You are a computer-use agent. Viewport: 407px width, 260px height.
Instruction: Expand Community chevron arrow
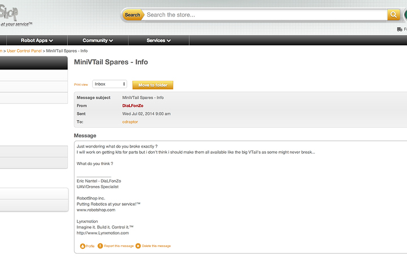point(111,41)
